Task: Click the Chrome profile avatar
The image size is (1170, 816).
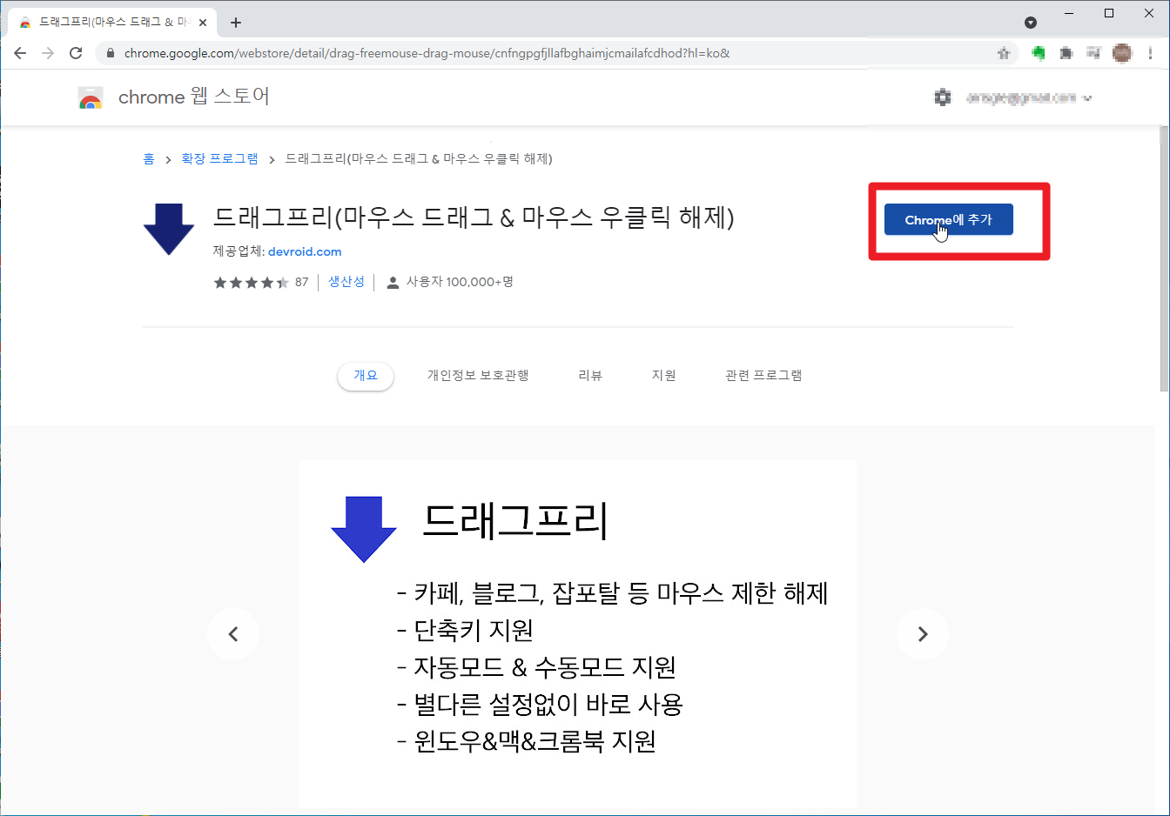Action: click(x=1122, y=53)
